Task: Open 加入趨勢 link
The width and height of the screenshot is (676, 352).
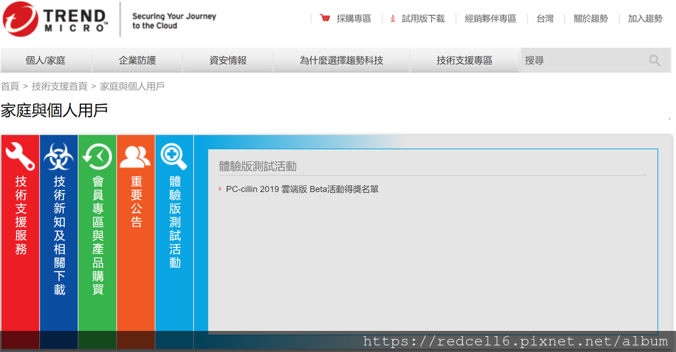Action: 645,18
